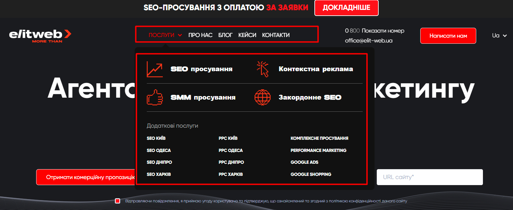The image size is (513, 210).
Task: Open the SEO КИЇВ link
Action: tap(156, 138)
